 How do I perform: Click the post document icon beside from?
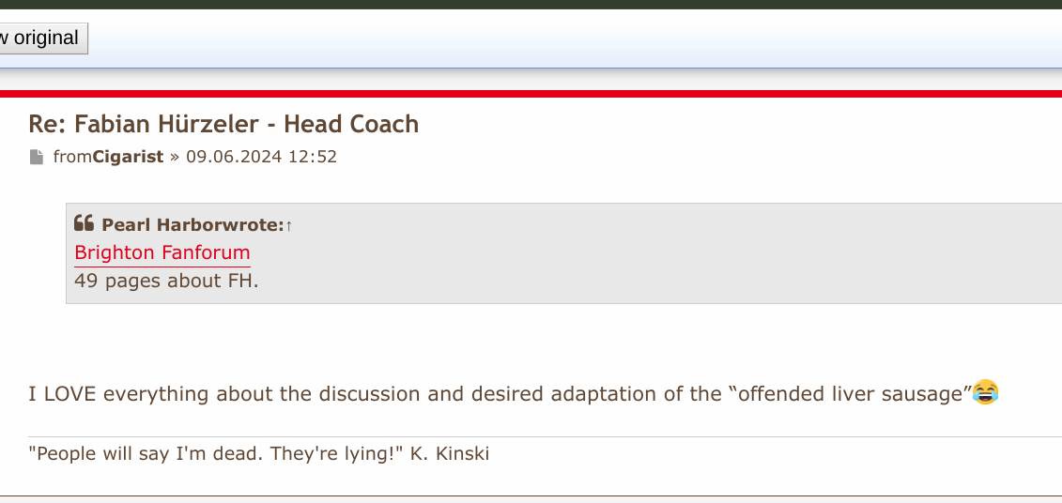pyautogui.click(x=37, y=157)
